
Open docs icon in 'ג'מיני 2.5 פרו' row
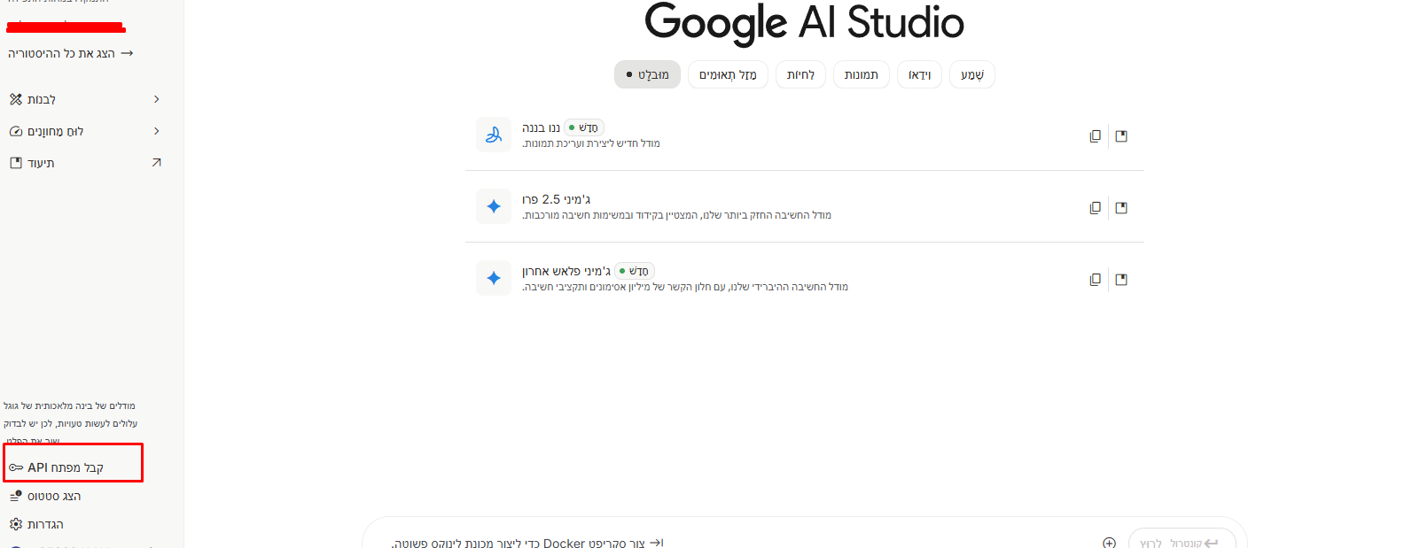(1121, 208)
